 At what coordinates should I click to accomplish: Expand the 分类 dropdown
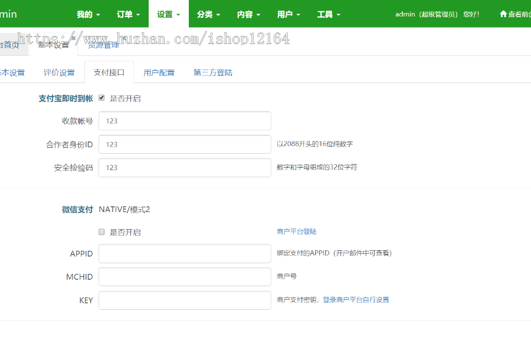tap(208, 14)
